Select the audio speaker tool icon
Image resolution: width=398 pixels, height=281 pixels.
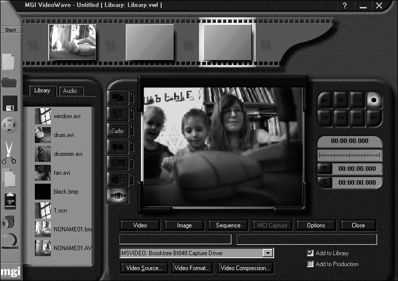[117, 180]
